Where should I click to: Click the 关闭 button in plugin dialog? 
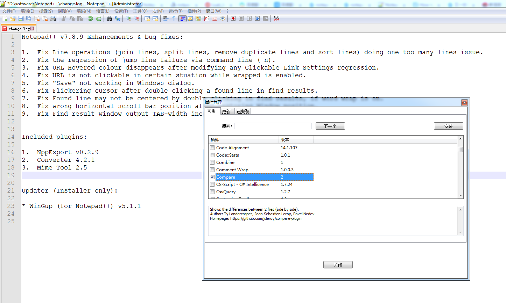click(x=338, y=265)
